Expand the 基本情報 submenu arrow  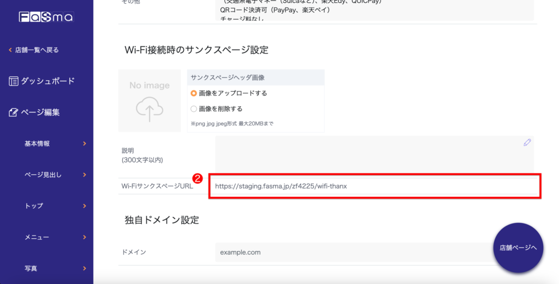tap(84, 144)
